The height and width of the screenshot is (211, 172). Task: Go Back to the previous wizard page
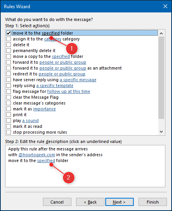coord(90,202)
